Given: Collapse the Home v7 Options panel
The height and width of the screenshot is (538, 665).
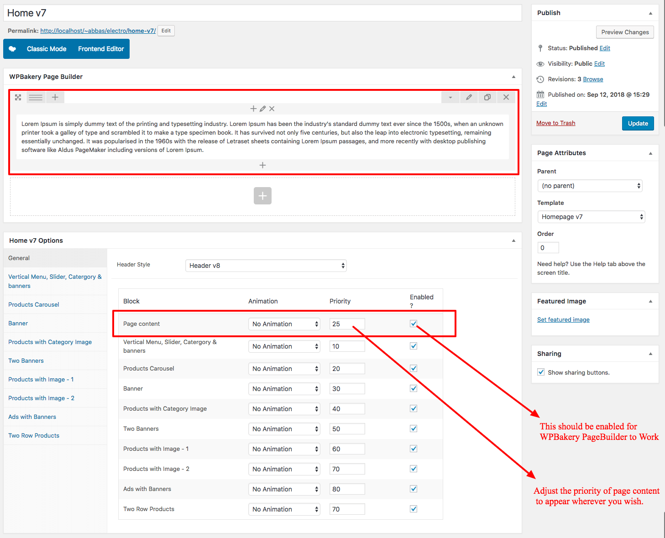Looking at the screenshot, I should click(x=513, y=240).
